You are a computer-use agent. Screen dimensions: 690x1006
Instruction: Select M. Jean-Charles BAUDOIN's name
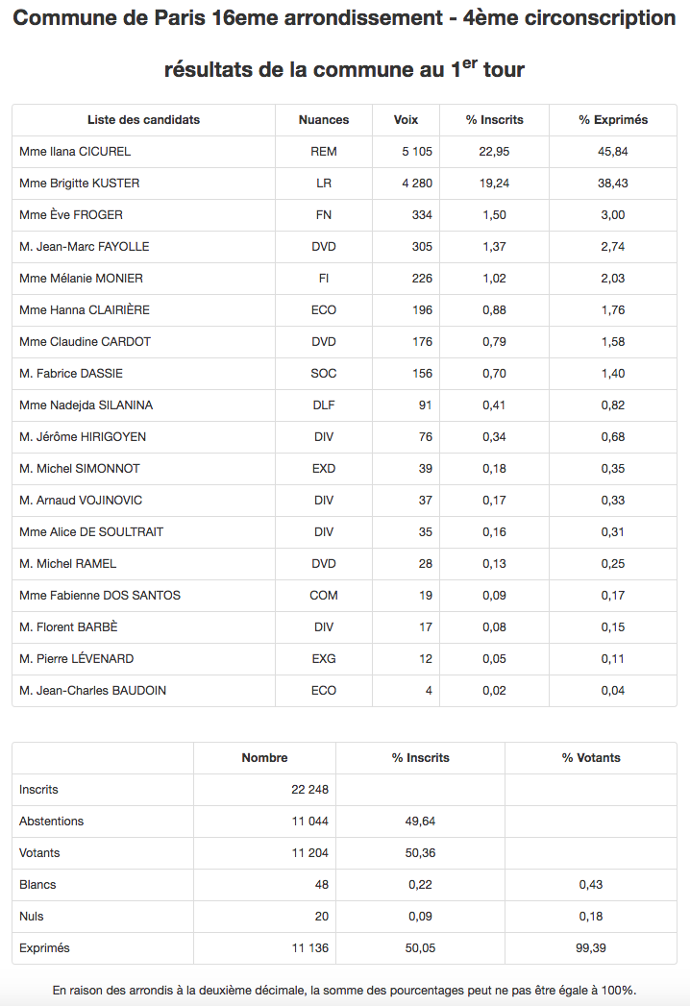pos(92,691)
